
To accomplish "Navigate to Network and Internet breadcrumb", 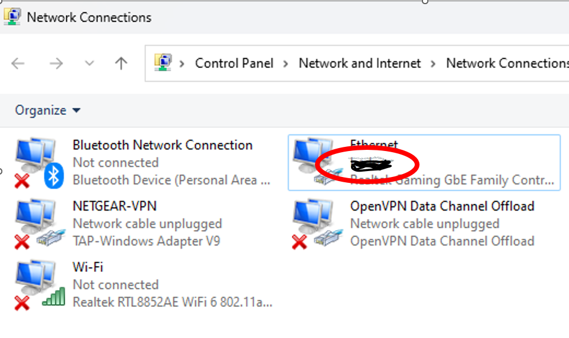I will pos(360,63).
